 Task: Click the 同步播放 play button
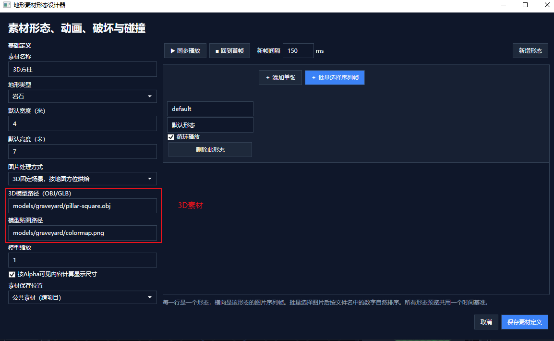[185, 51]
